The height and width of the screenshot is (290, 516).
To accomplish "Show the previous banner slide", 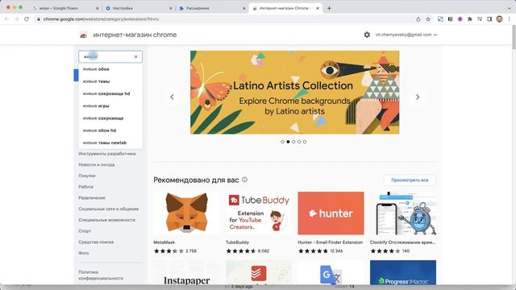I will tap(172, 97).
